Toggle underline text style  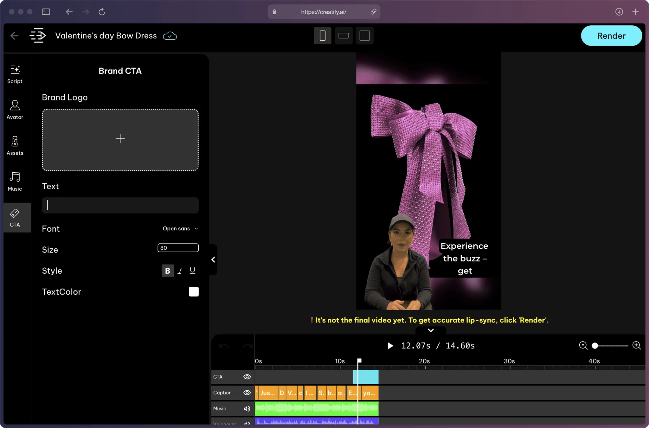pos(192,271)
